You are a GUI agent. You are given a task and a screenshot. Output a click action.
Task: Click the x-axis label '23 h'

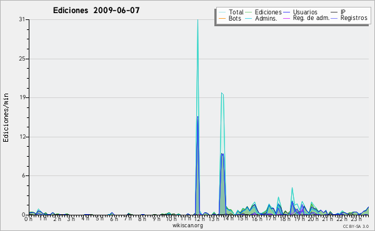(357, 219)
